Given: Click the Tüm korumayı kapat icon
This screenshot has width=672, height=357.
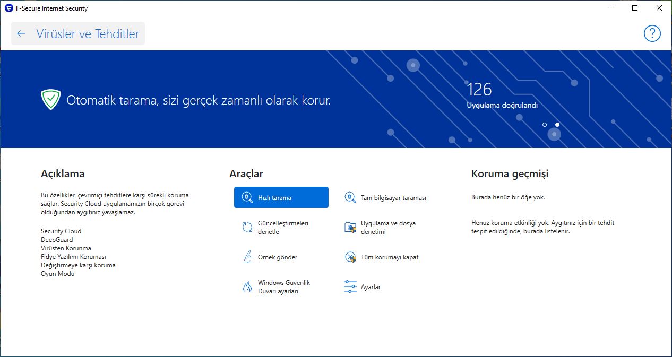Looking at the screenshot, I should point(350,257).
